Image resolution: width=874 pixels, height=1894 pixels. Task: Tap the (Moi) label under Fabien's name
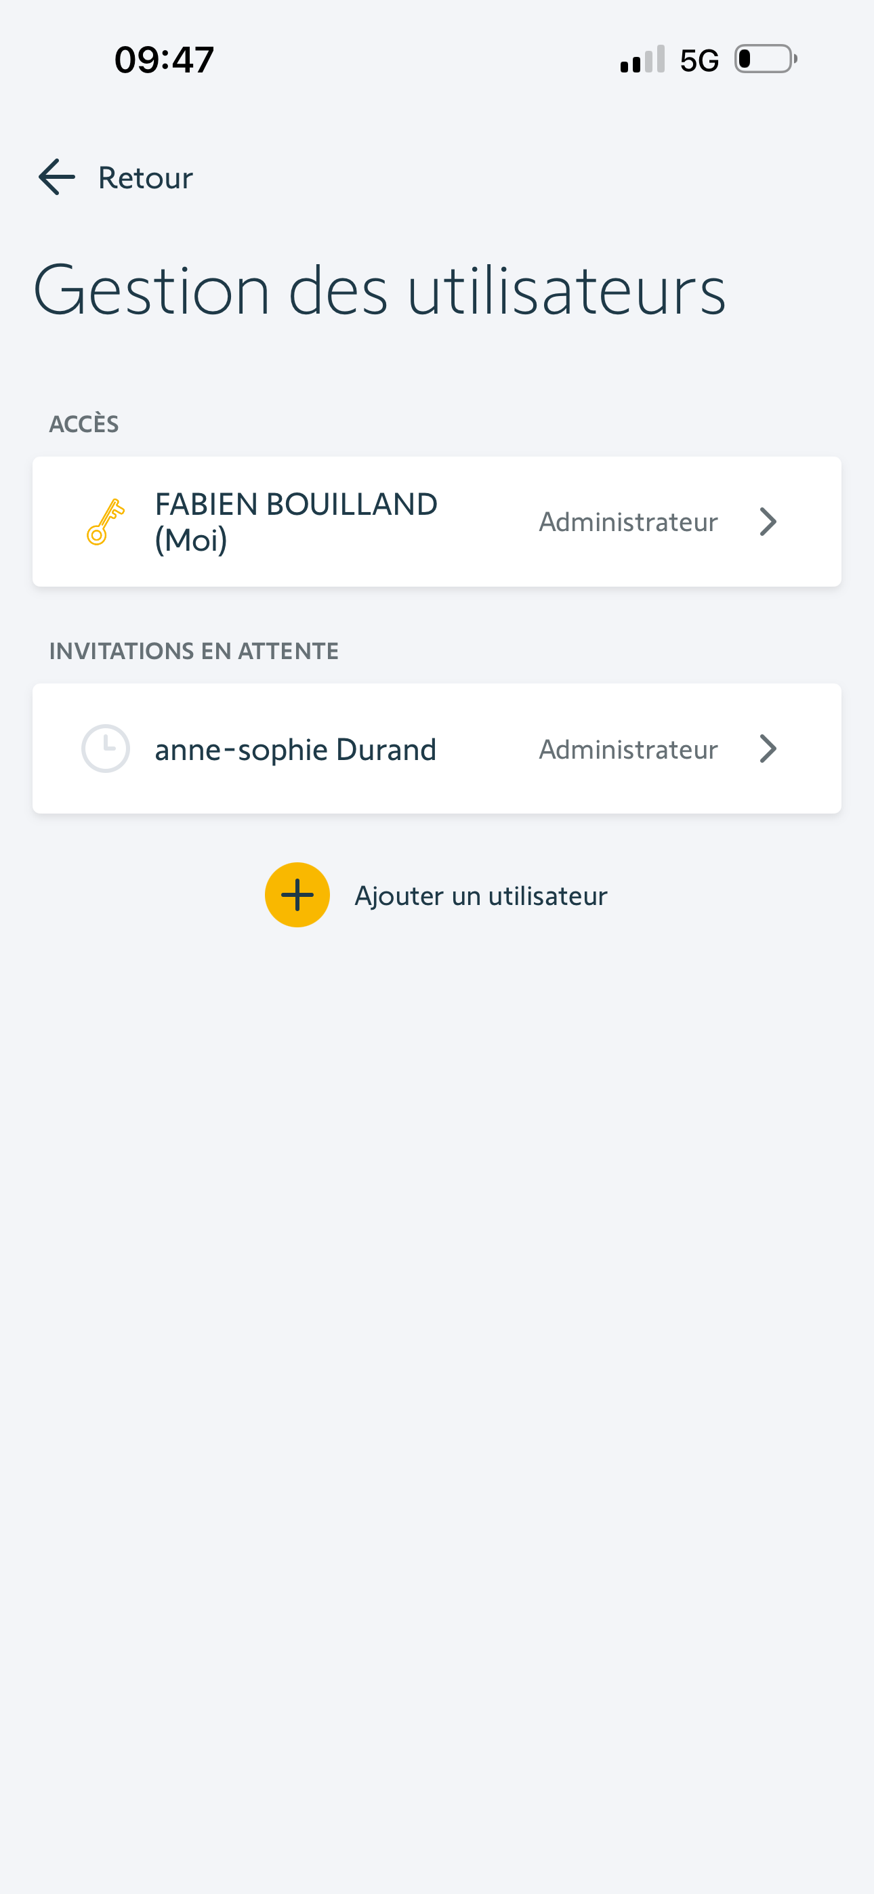190,541
